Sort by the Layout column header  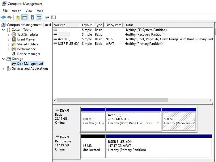click(87, 25)
